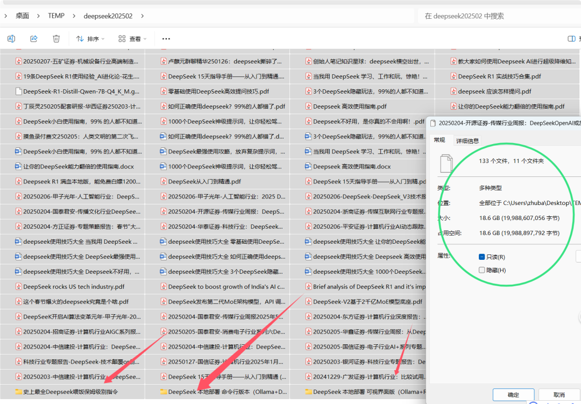This screenshot has width=581, height=404.
Task: Toggle the 隐藏(H) checkbox
Action: click(481, 270)
